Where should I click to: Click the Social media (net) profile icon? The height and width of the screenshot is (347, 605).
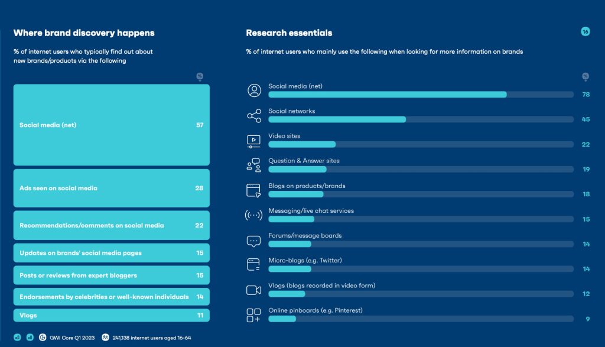pos(254,90)
